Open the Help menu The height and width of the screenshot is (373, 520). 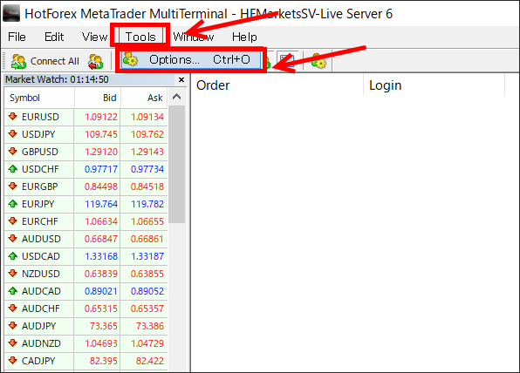pos(244,37)
